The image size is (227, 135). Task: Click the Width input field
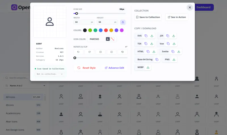click(84, 22)
